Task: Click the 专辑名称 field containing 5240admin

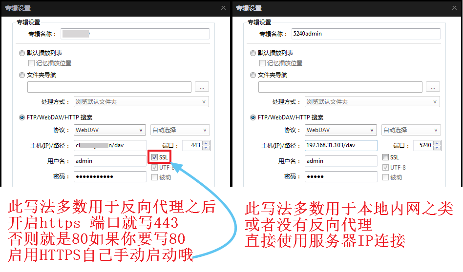Action: (x=365, y=34)
